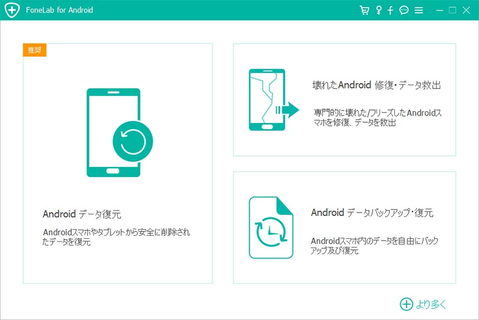Open the hamburger menu
Image resolution: width=479 pixels, height=320 pixels.
419,10
